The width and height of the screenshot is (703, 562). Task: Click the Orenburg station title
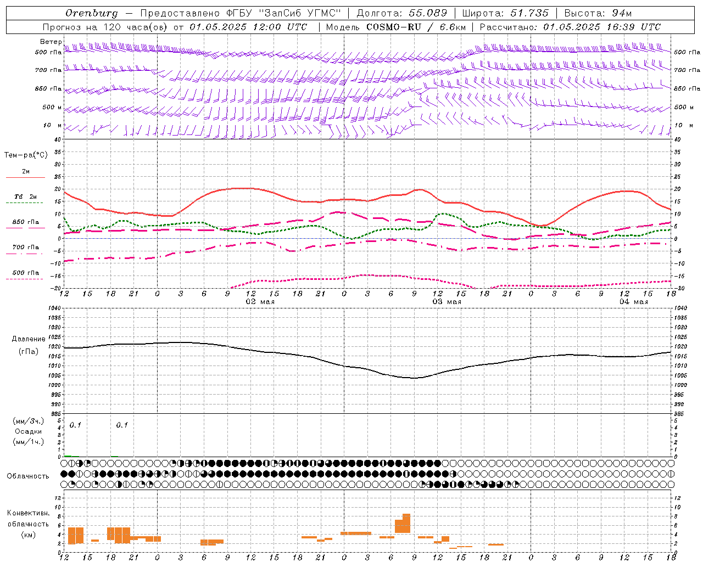[x=91, y=13]
